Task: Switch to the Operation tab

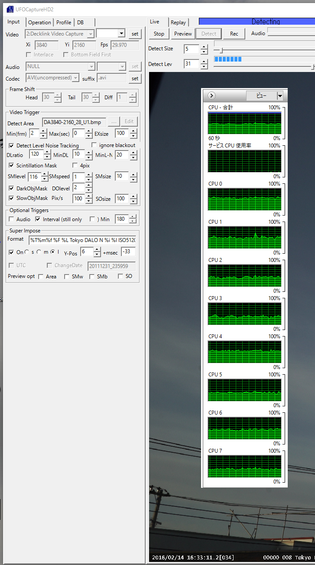Action: 39,23
